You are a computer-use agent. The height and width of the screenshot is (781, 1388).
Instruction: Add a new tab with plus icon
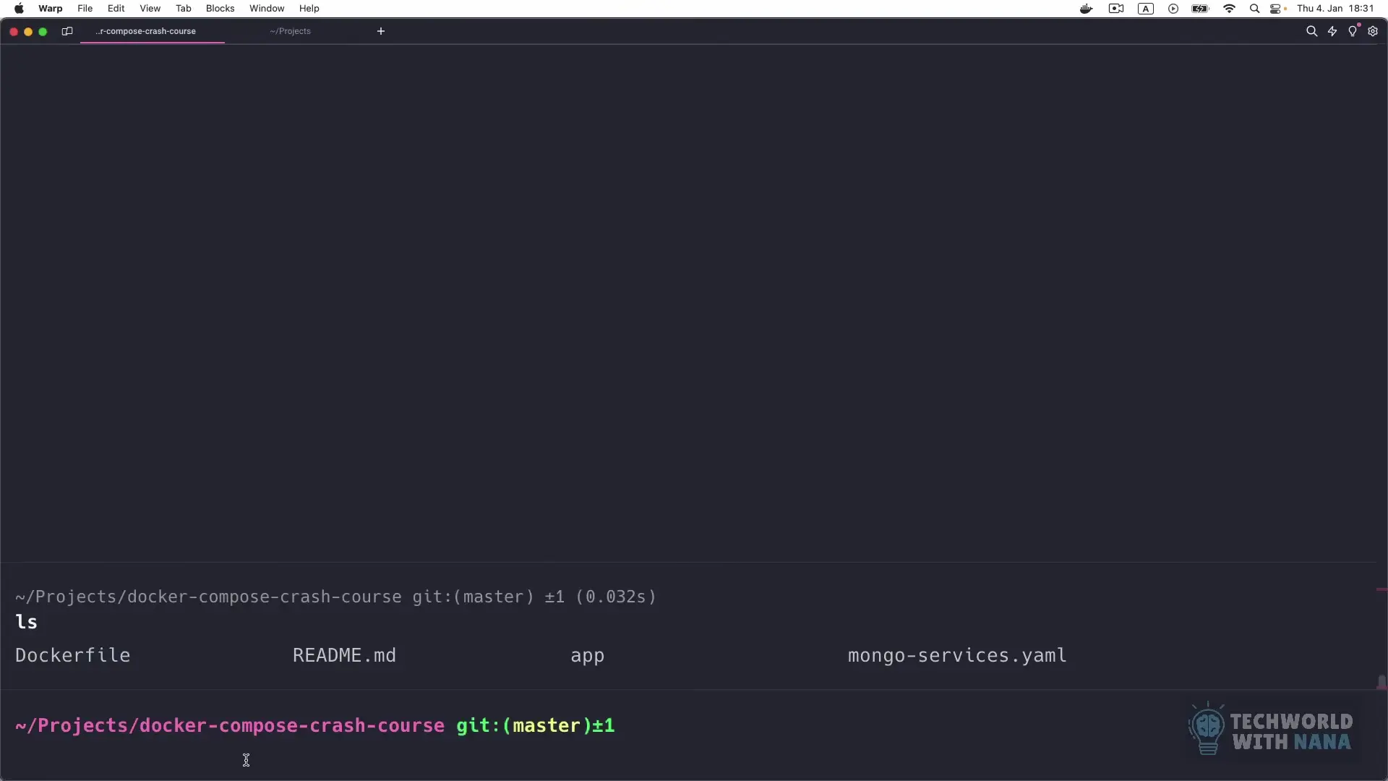tap(381, 31)
